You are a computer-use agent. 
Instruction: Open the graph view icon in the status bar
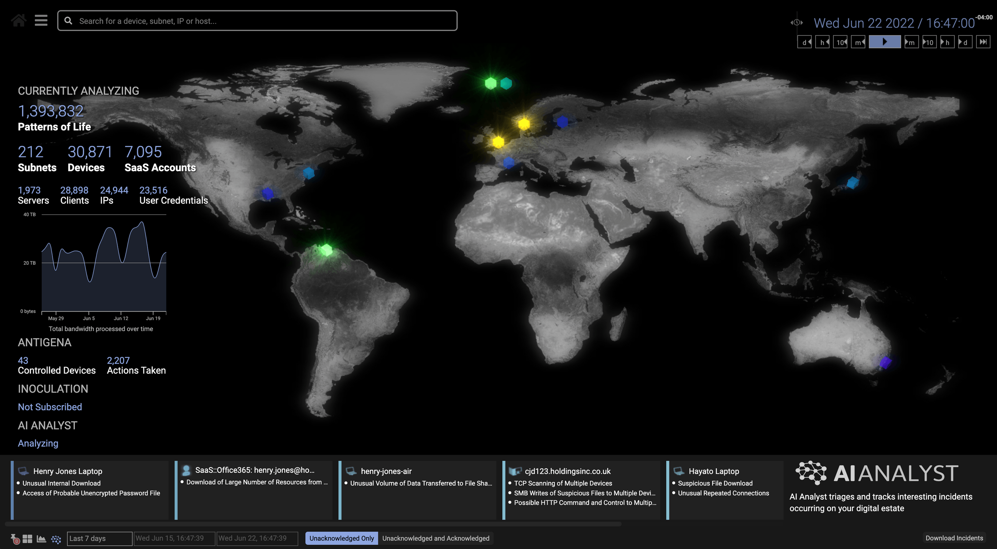(x=42, y=538)
